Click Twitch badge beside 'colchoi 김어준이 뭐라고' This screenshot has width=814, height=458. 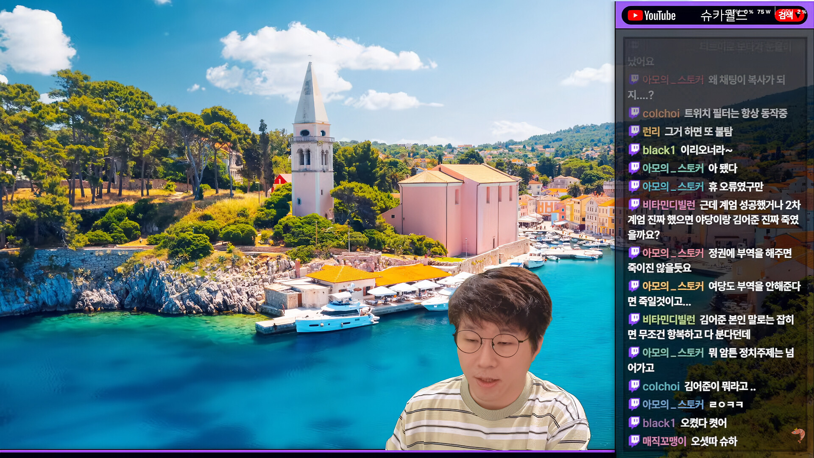[634, 385]
